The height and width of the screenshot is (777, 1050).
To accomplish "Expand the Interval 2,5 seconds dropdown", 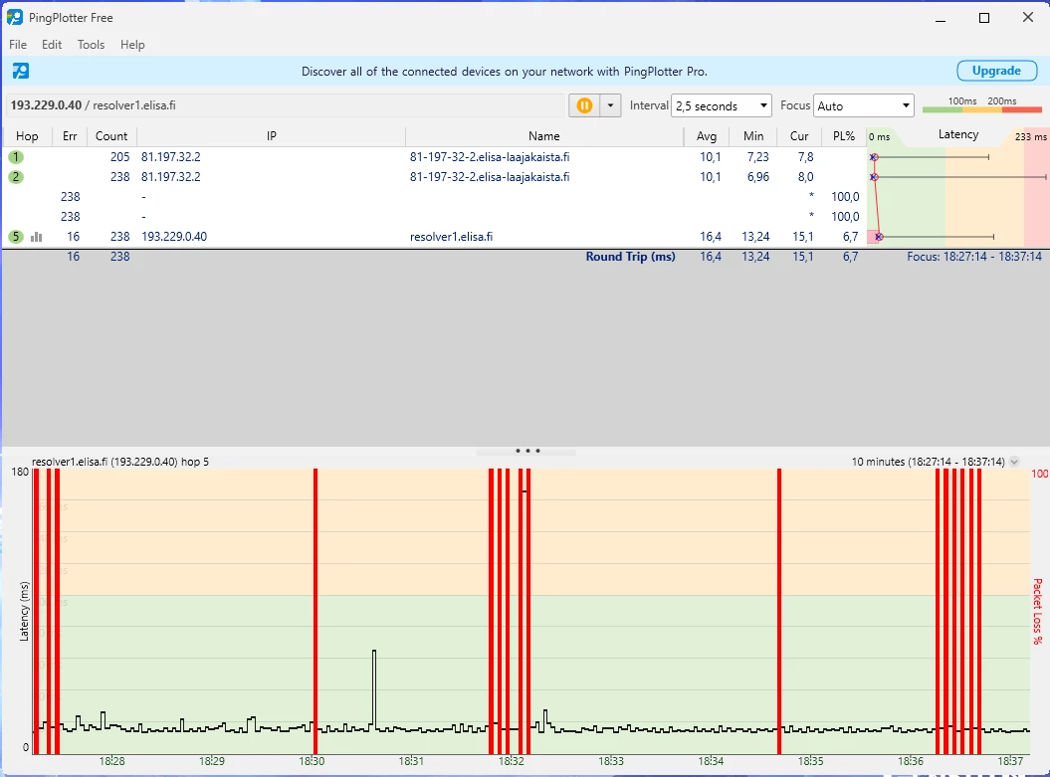I will click(x=722, y=105).
